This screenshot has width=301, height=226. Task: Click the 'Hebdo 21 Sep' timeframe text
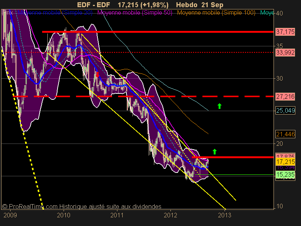[200, 5]
